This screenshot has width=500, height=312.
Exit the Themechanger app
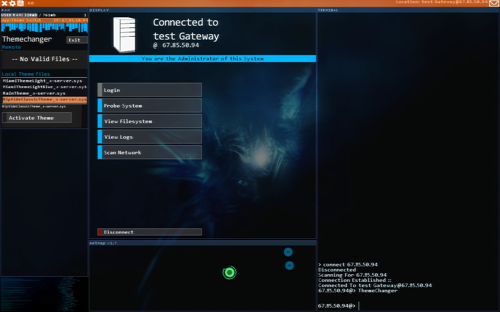click(x=77, y=40)
